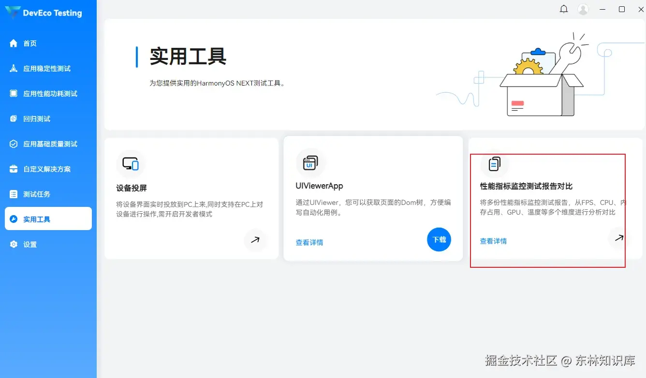Open 测试任务 in the sidebar
The width and height of the screenshot is (646, 378).
coord(48,194)
